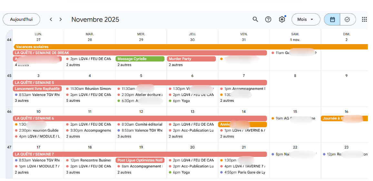The height and width of the screenshot is (181, 373).
Task: Go to next month with right chevron
Action: (61, 19)
